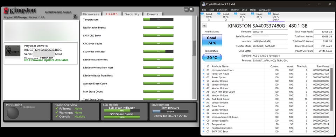Click Contact Kingston Support link
Screen dimensions: 336x137
coord(58,12)
